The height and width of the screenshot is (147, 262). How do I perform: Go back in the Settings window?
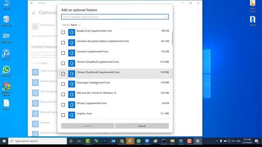[32, 3]
